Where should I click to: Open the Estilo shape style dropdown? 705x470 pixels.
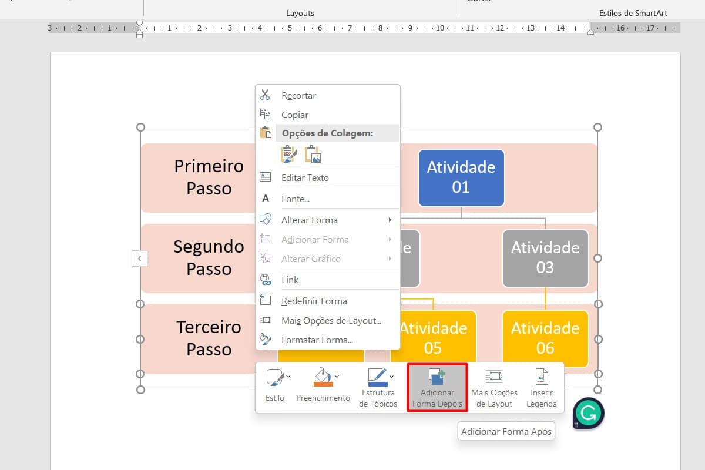tap(288, 377)
